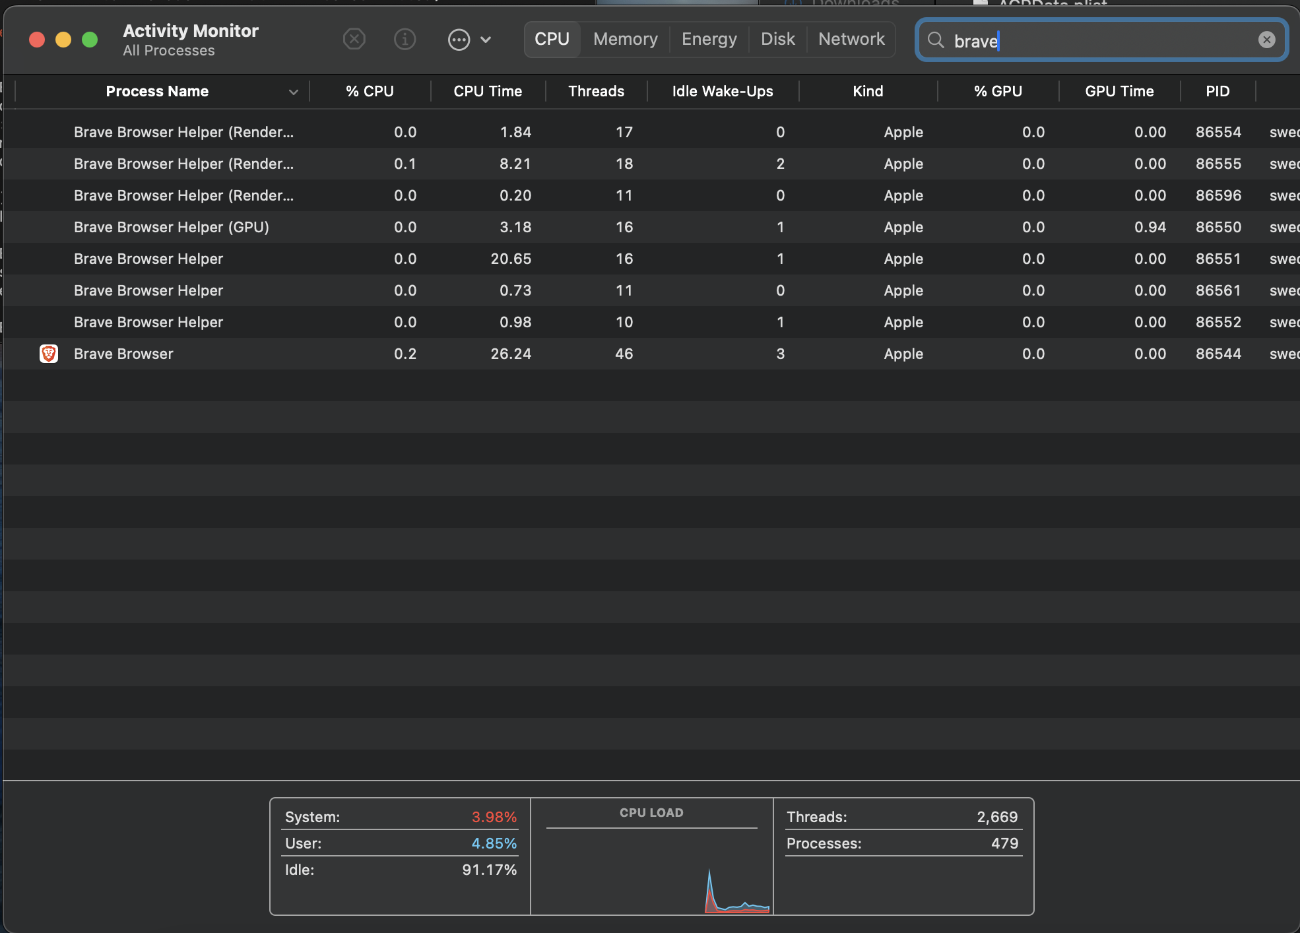Switch to the Memory tab
The height and width of the screenshot is (933, 1300).
tap(624, 39)
